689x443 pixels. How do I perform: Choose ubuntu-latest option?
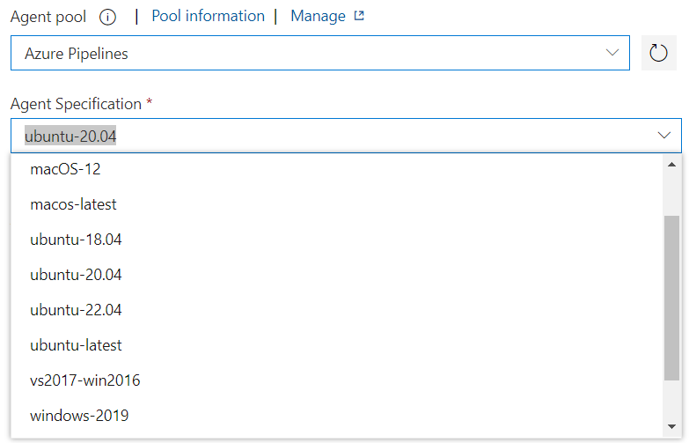[x=337, y=345]
